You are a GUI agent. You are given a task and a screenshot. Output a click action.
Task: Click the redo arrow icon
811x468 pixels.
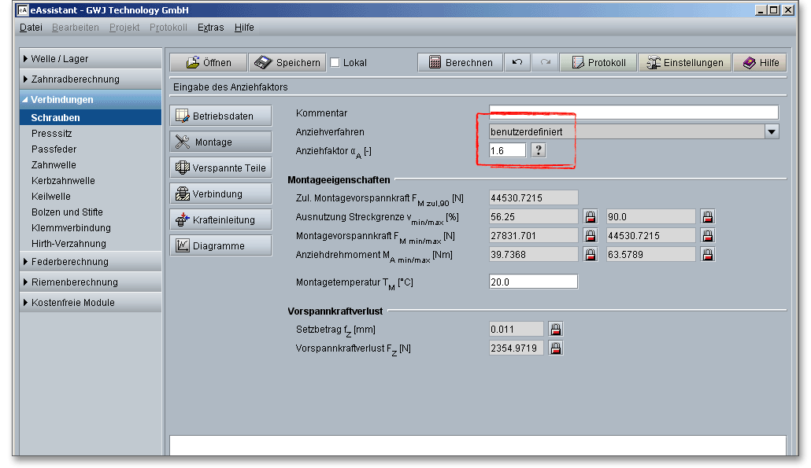tap(545, 63)
